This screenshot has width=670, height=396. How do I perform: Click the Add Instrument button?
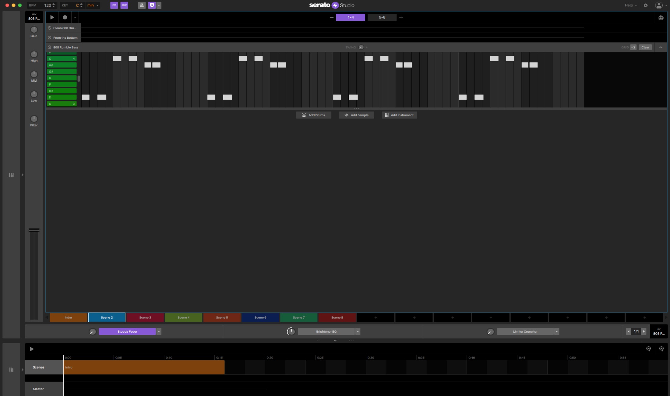pyautogui.click(x=399, y=115)
